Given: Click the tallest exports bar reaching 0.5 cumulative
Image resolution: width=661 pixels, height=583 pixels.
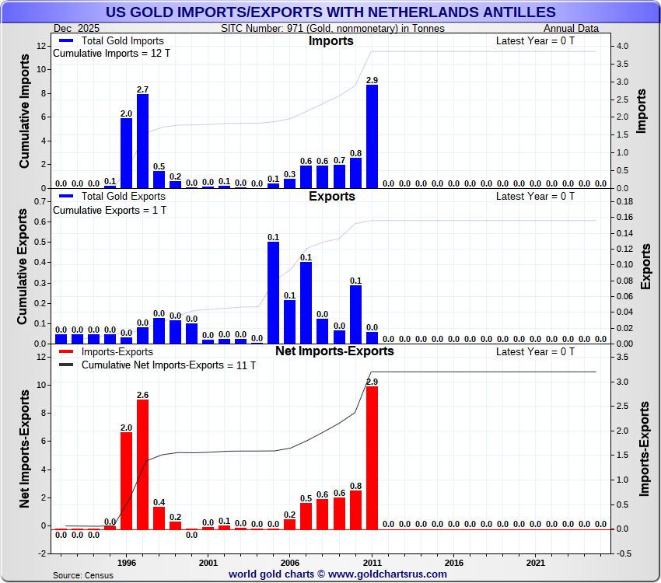Looking at the screenshot, I should pyautogui.click(x=273, y=293).
